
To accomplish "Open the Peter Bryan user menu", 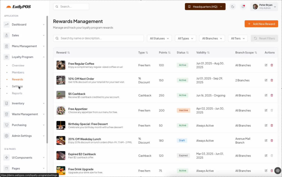I will (x=264, y=7).
